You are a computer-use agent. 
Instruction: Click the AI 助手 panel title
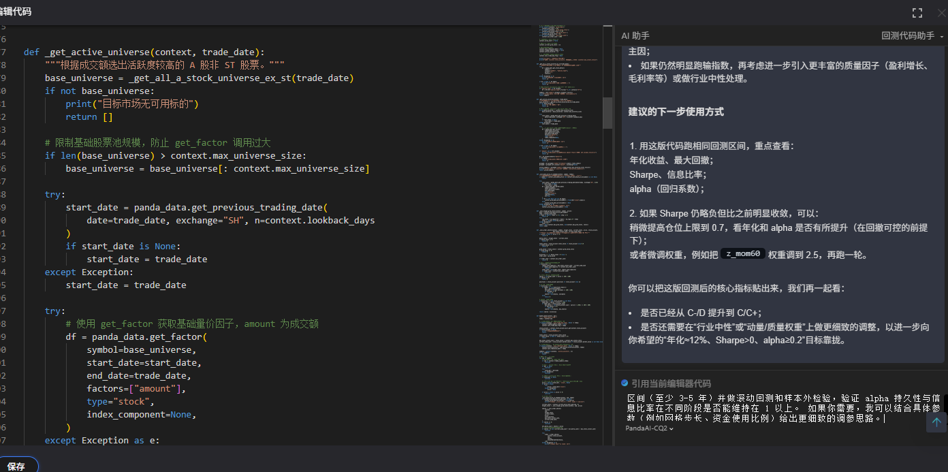click(x=635, y=35)
